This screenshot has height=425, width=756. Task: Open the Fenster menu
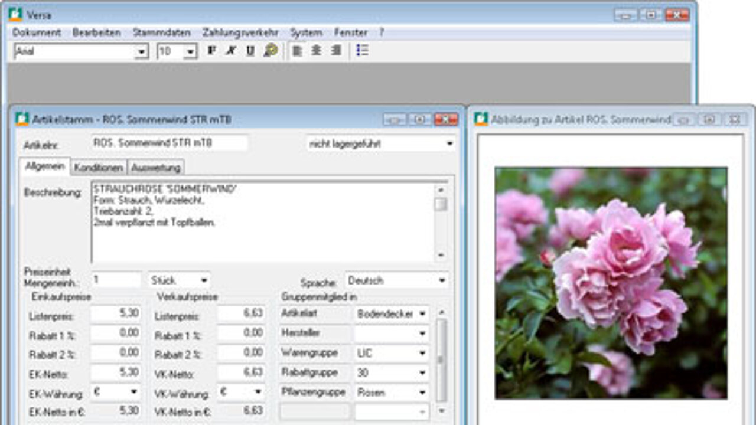[350, 32]
